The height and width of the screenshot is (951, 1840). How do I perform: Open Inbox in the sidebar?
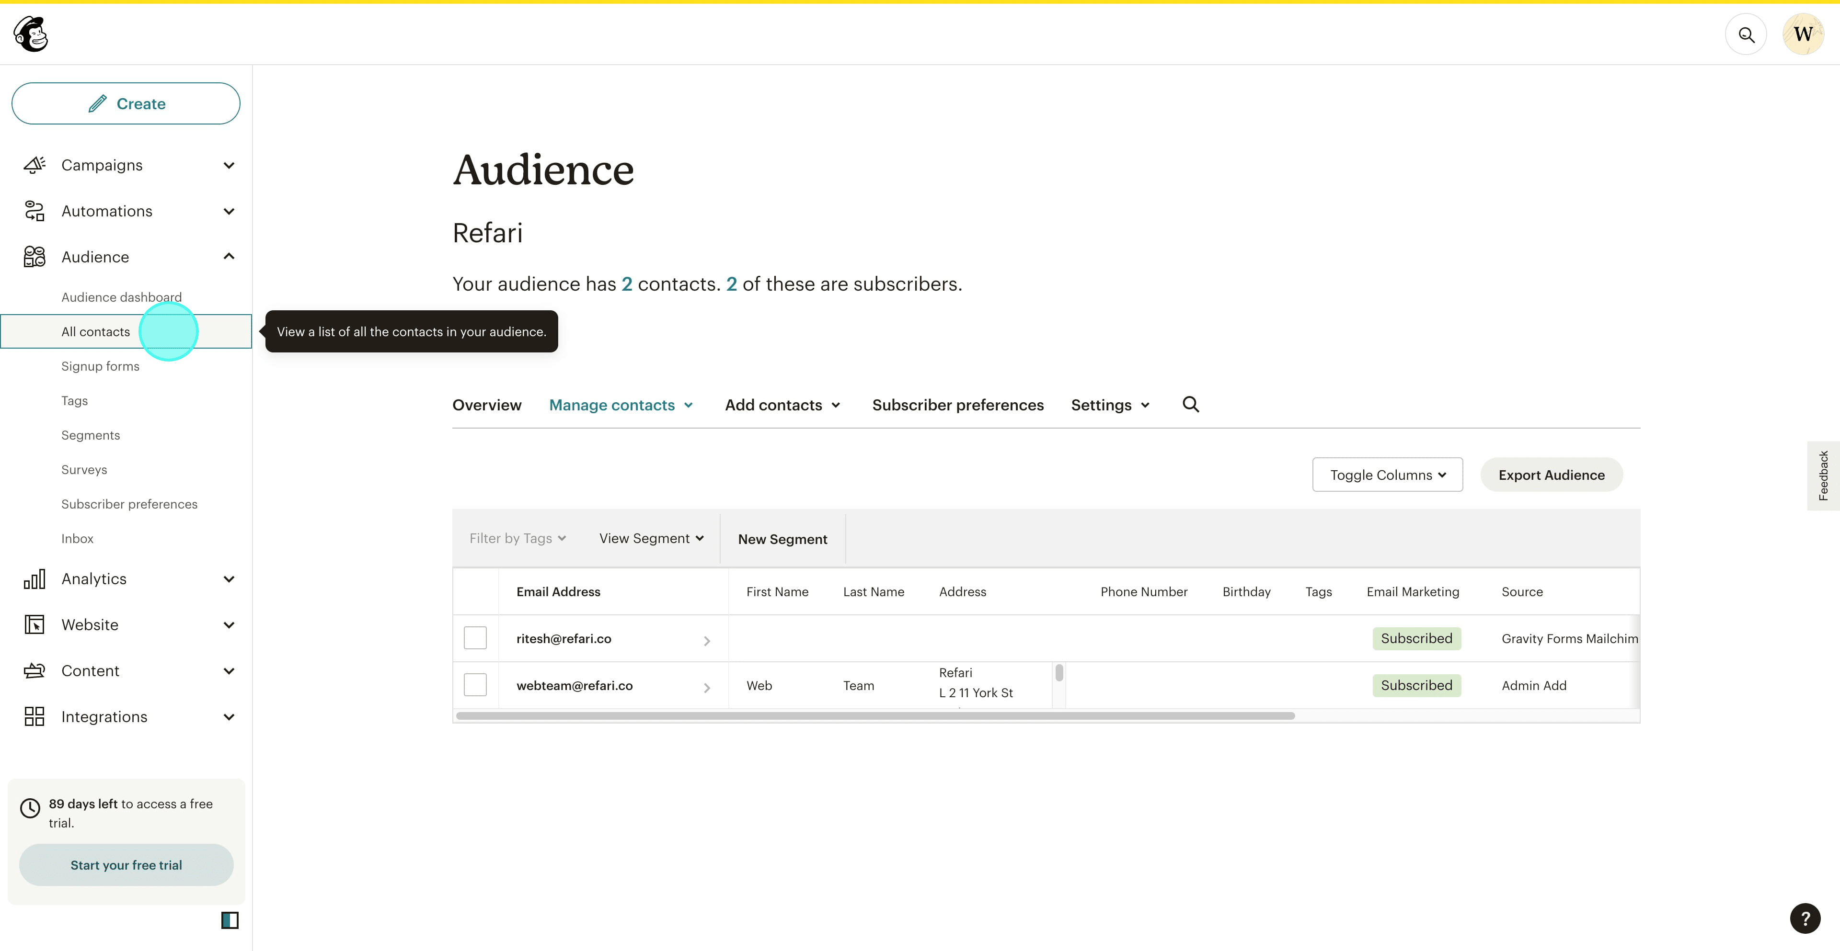click(x=77, y=538)
